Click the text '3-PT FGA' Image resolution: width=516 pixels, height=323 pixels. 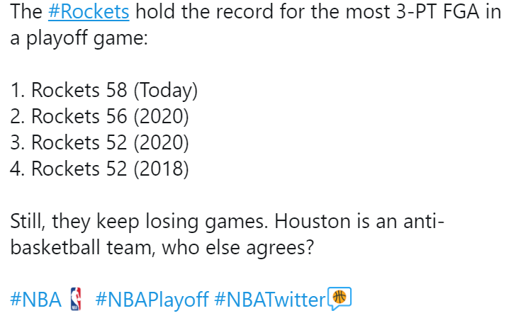coord(437,12)
